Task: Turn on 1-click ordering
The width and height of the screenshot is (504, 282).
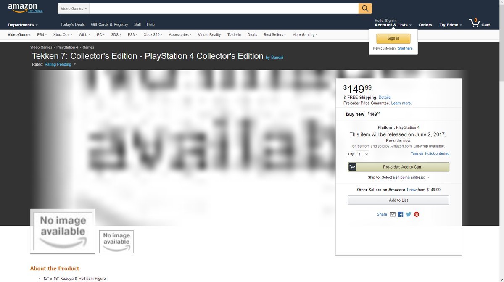Action: [430, 153]
